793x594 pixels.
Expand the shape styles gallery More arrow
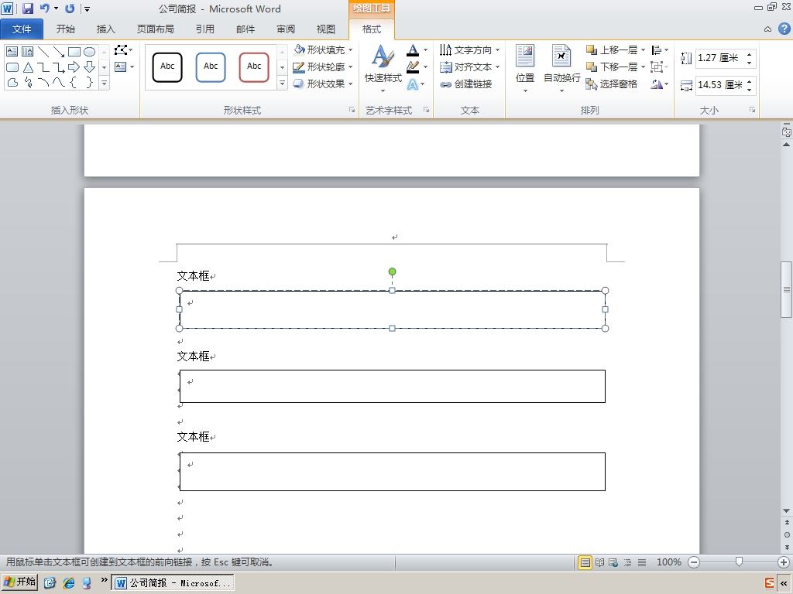pos(282,84)
